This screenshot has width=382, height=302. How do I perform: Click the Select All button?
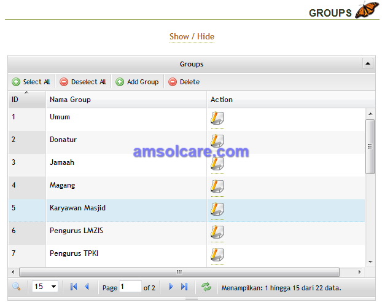pos(31,82)
